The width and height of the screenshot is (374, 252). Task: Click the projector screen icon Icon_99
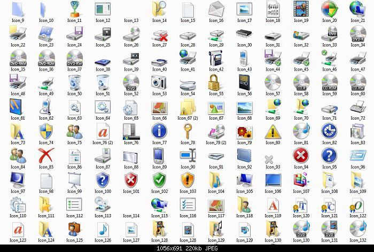[x=75, y=180]
